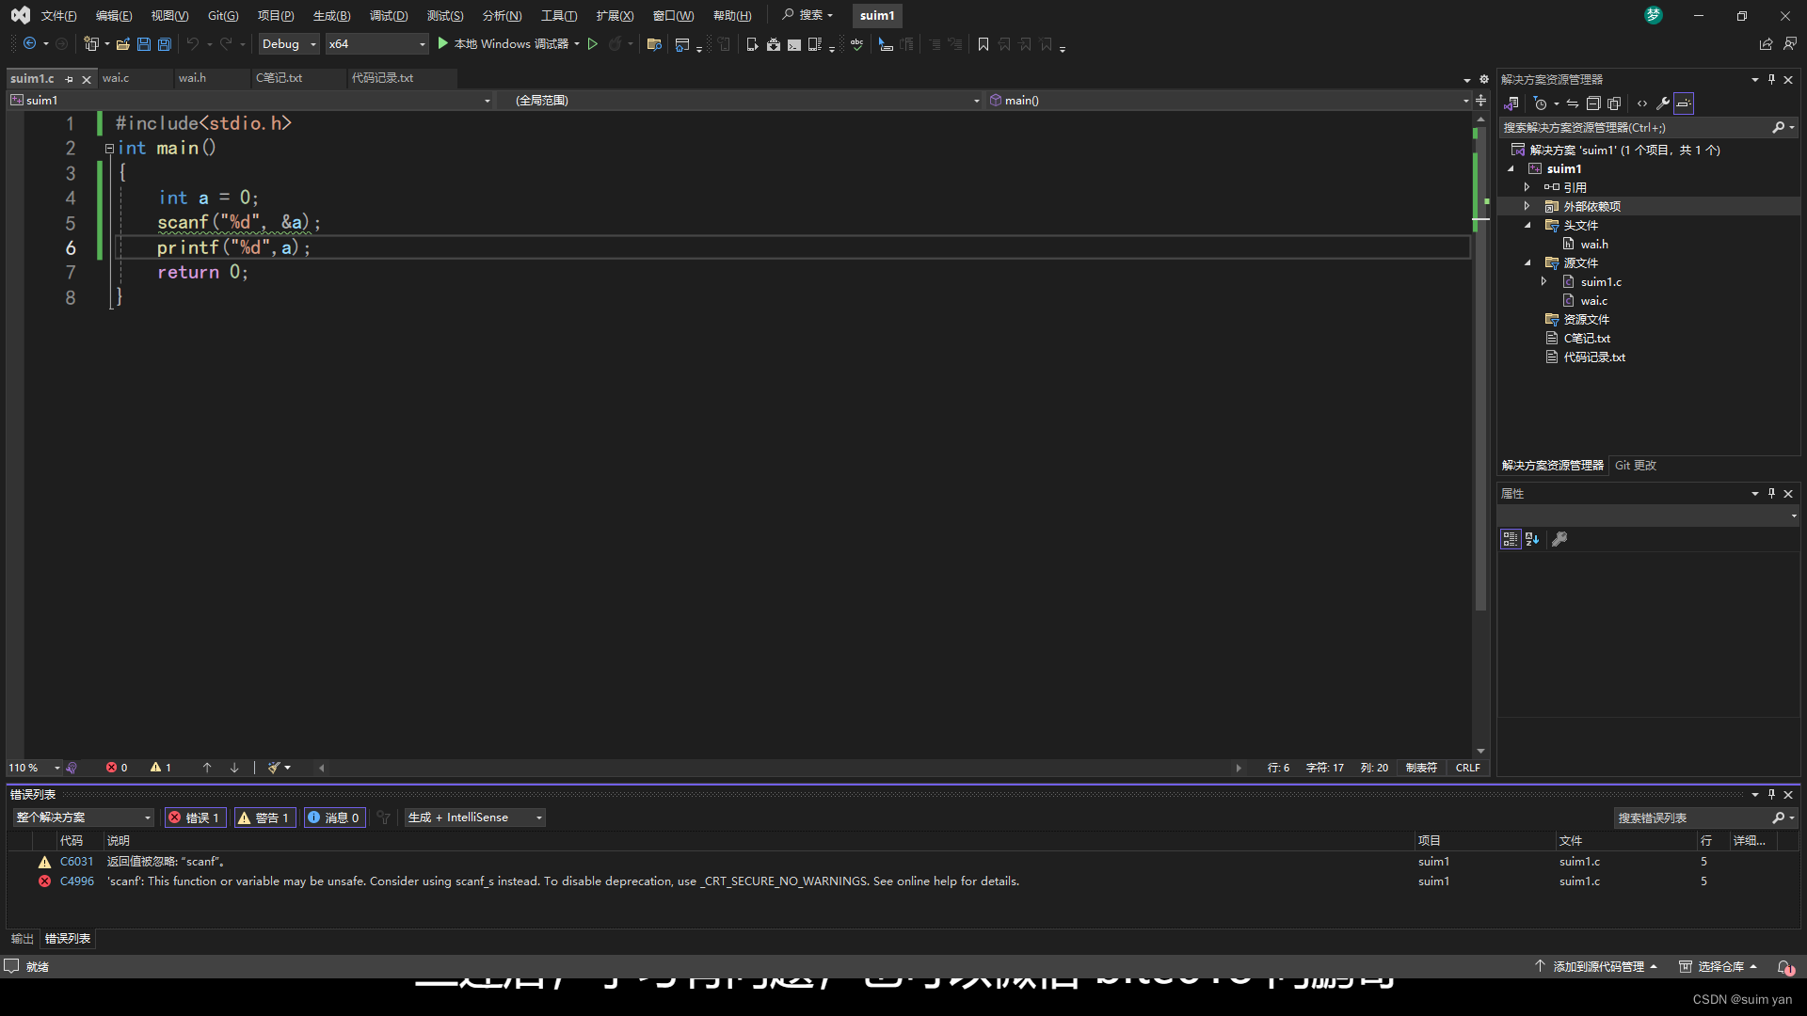
Task: Click Collapse All in Solution Explorer
Action: point(1593,103)
